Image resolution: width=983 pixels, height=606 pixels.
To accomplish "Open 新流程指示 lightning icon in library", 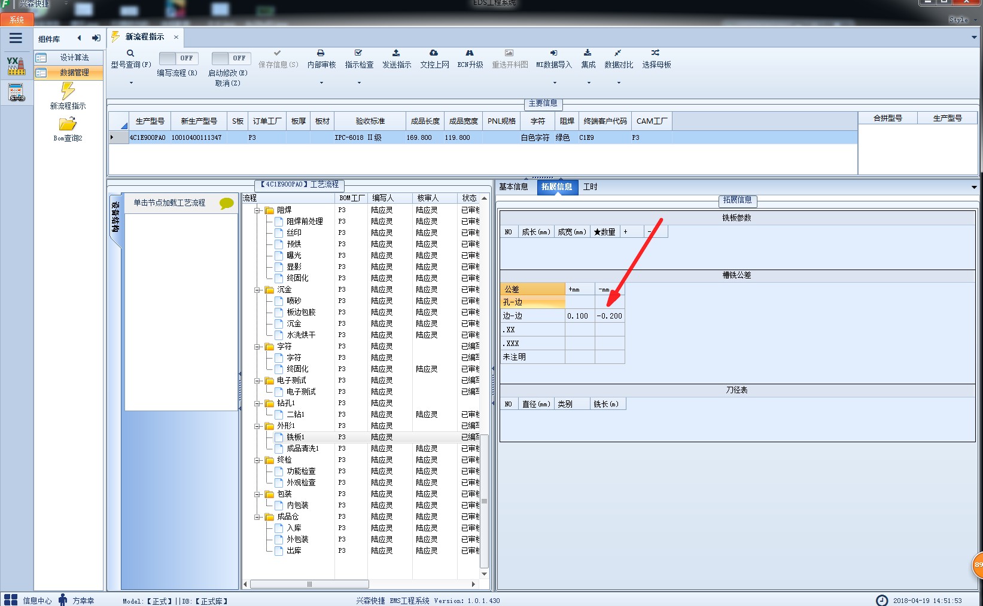I will (68, 91).
